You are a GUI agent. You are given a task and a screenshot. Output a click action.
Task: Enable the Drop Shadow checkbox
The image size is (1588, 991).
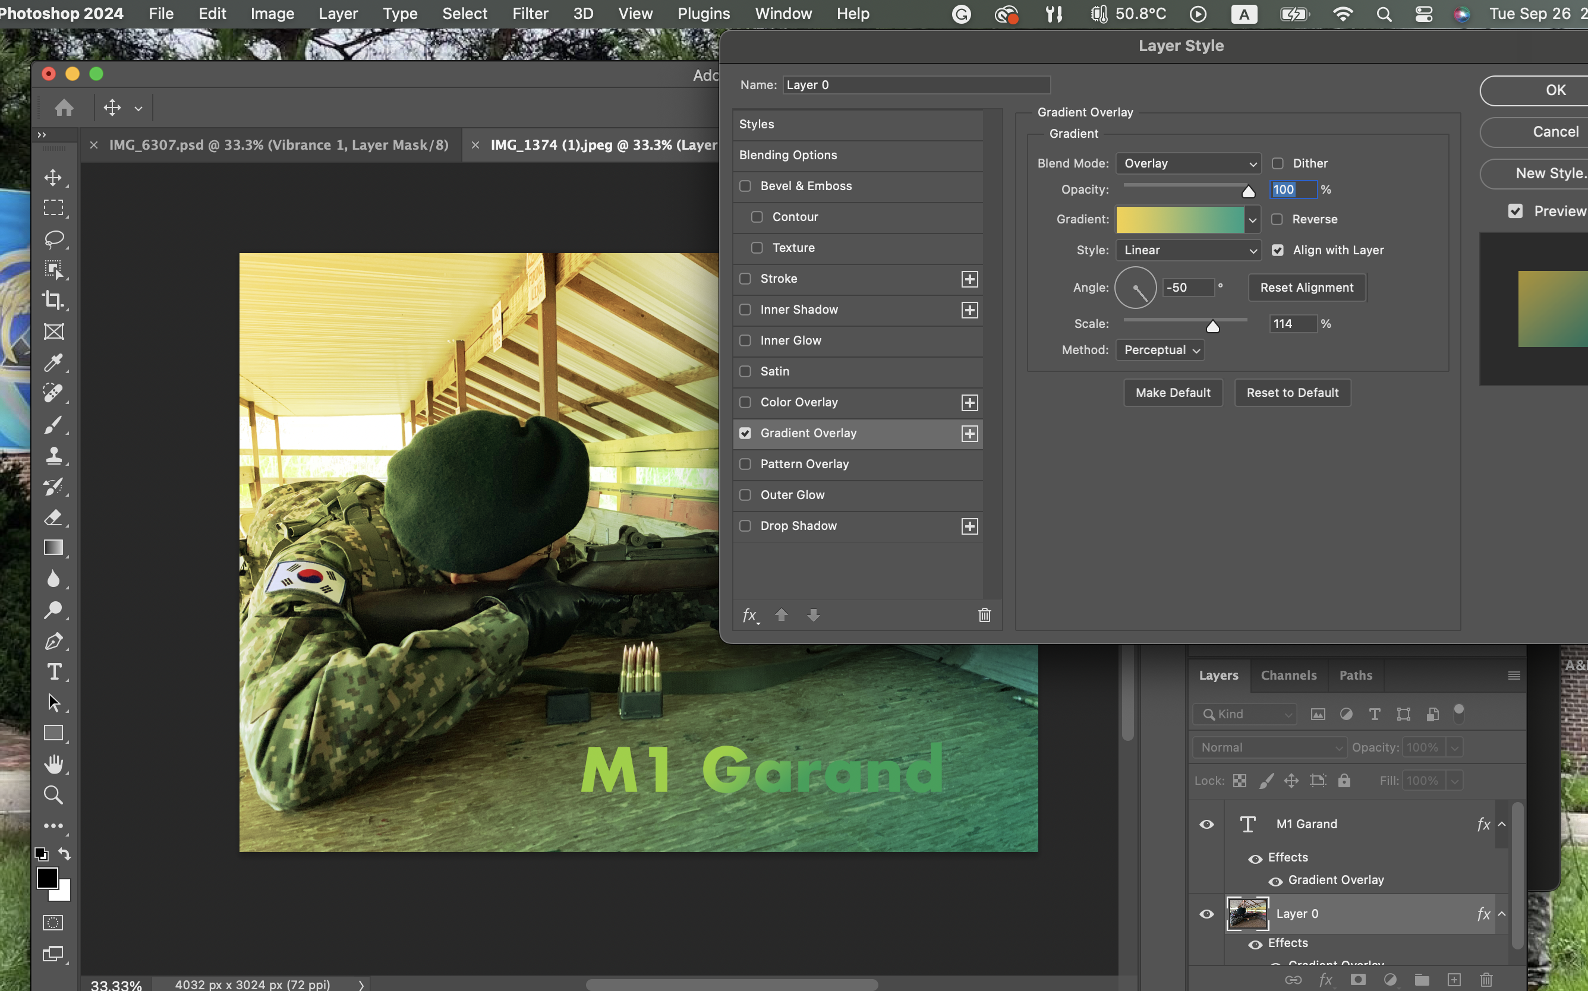point(745,526)
